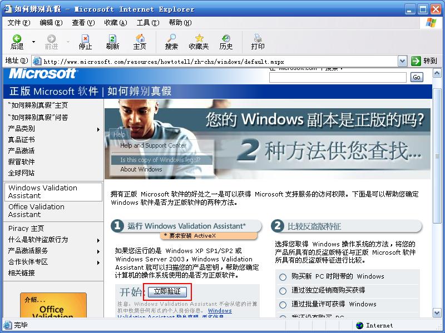Expand the address bar URL dropdown
This screenshot has height=333, width=445.
[402, 61]
